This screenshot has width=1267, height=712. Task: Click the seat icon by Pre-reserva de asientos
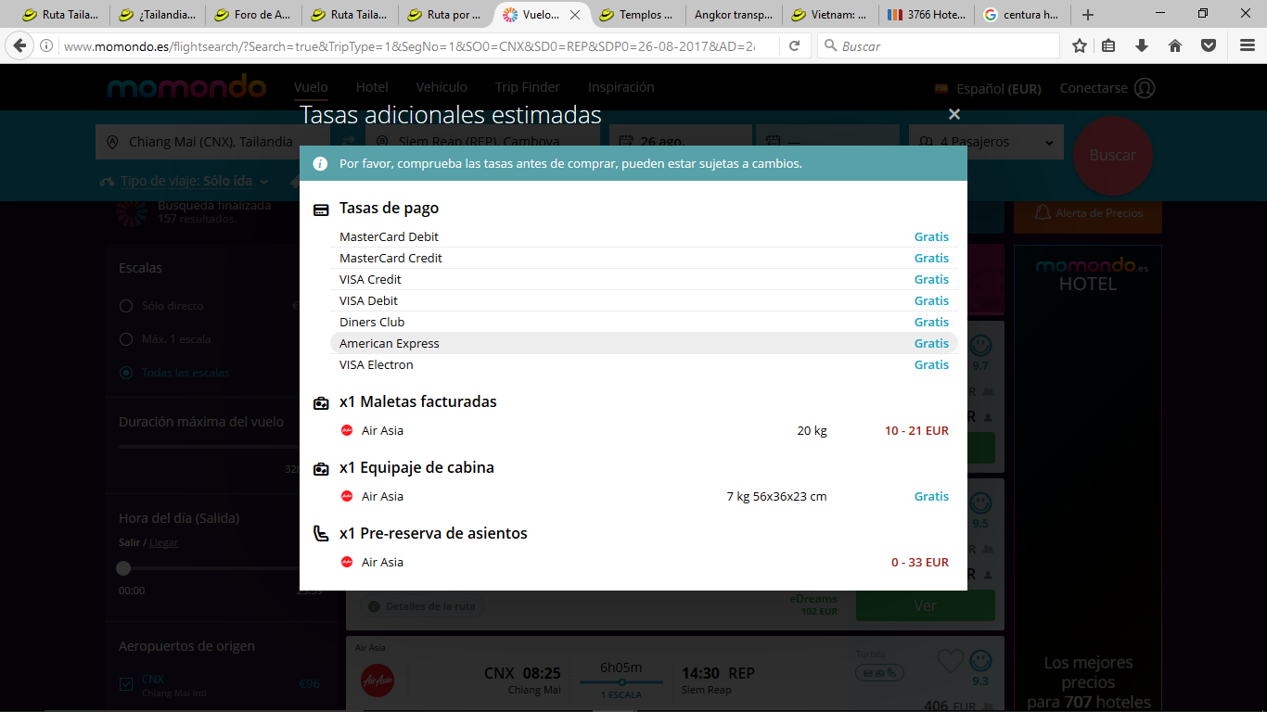[321, 534]
